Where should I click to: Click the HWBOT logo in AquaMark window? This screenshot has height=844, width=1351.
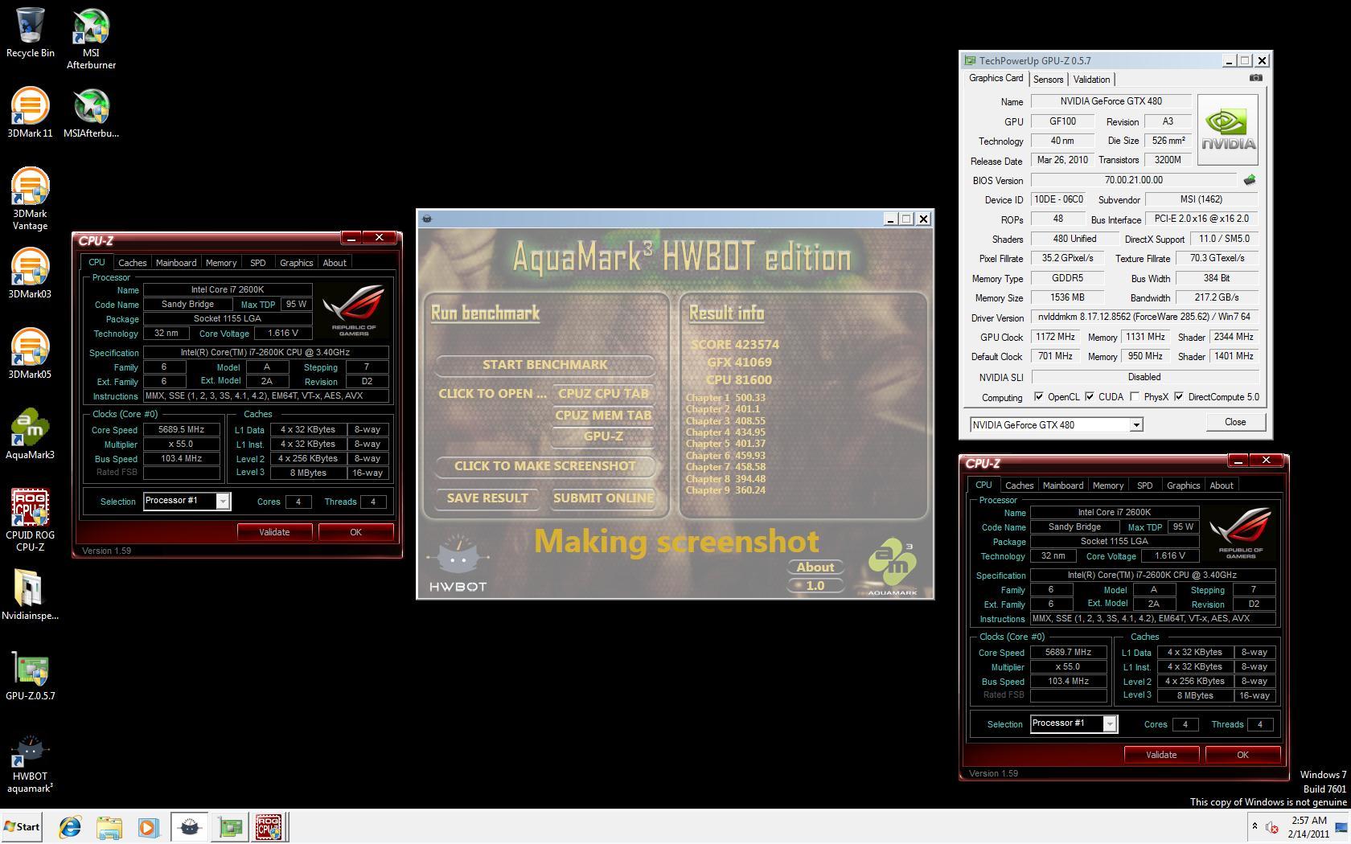click(x=457, y=563)
